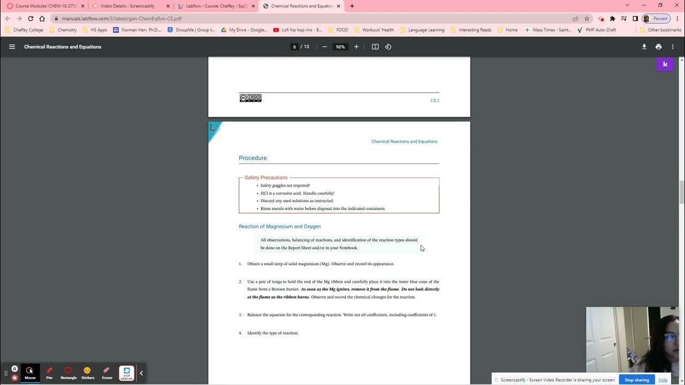685x385 pixels.
Task: Zoom in the PDF with plus button
Action: pyautogui.click(x=356, y=47)
